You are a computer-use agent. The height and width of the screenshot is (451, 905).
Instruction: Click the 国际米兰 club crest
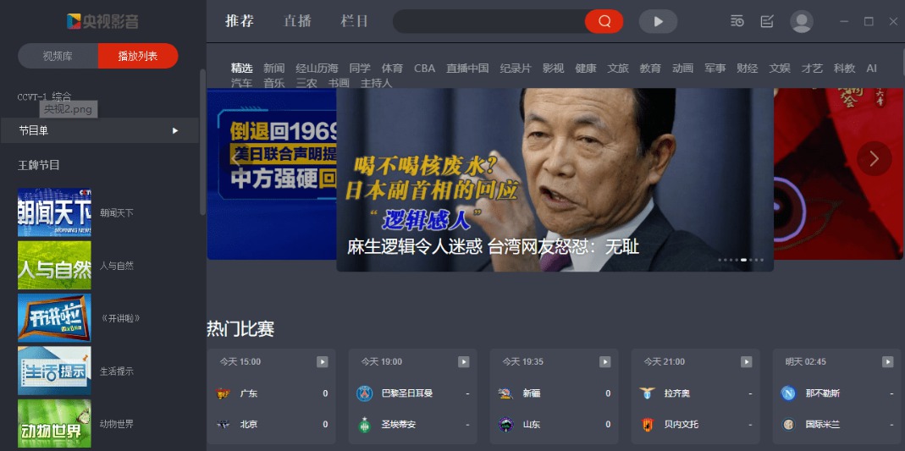pyautogui.click(x=788, y=425)
